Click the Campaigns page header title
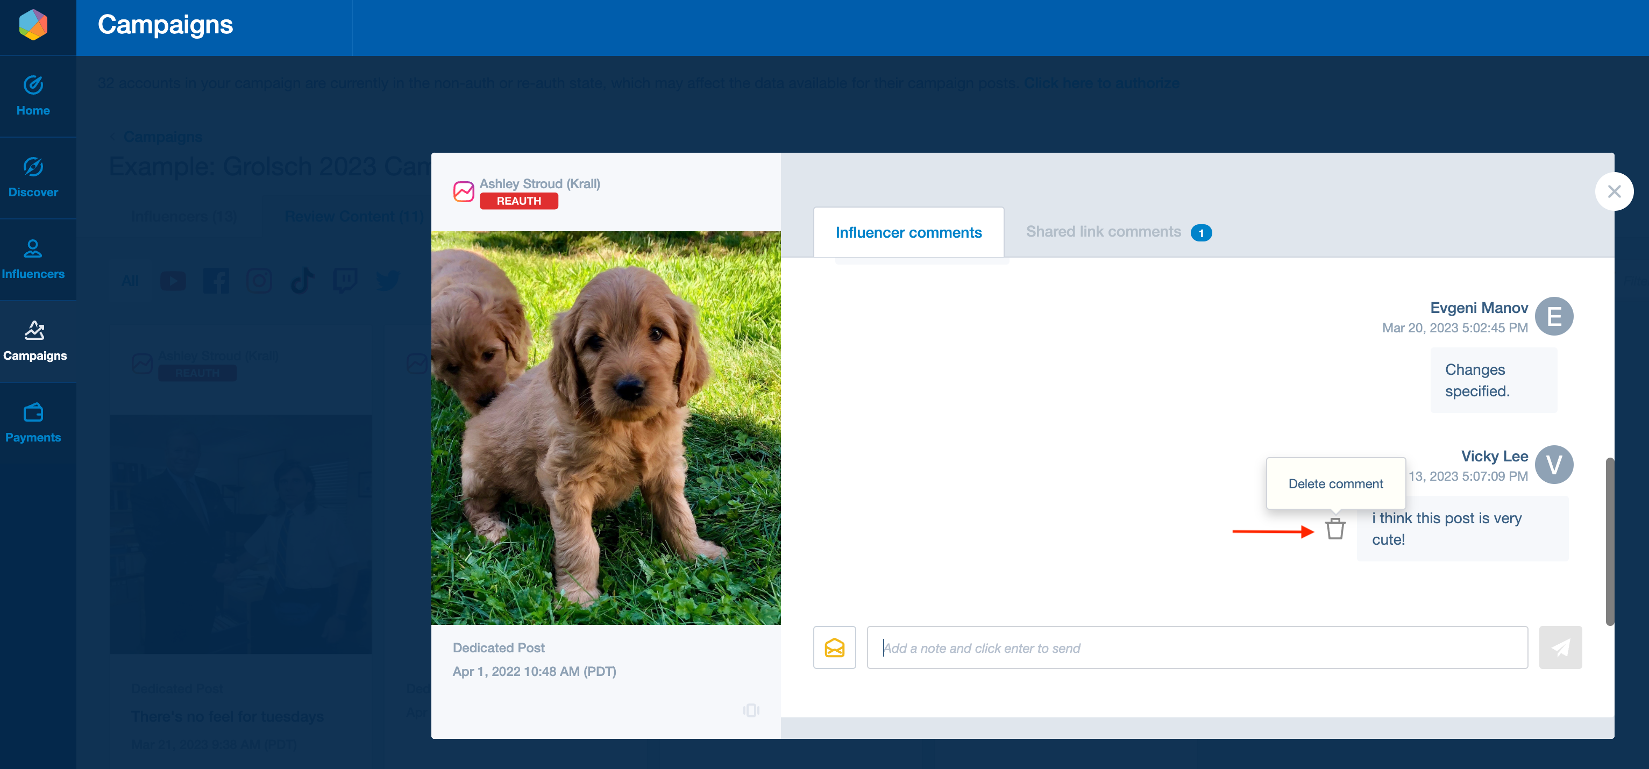 (x=165, y=25)
